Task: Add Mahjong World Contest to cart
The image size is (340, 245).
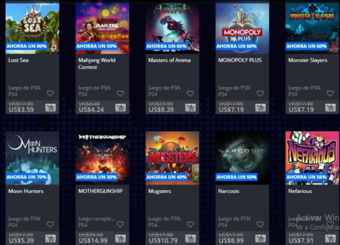Action: pyautogui.click(x=121, y=107)
